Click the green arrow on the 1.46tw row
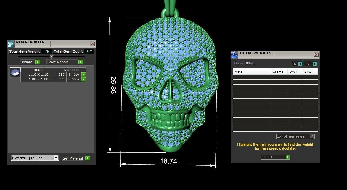Screen dimensions: 347x190 pyautogui.click(x=84, y=74)
